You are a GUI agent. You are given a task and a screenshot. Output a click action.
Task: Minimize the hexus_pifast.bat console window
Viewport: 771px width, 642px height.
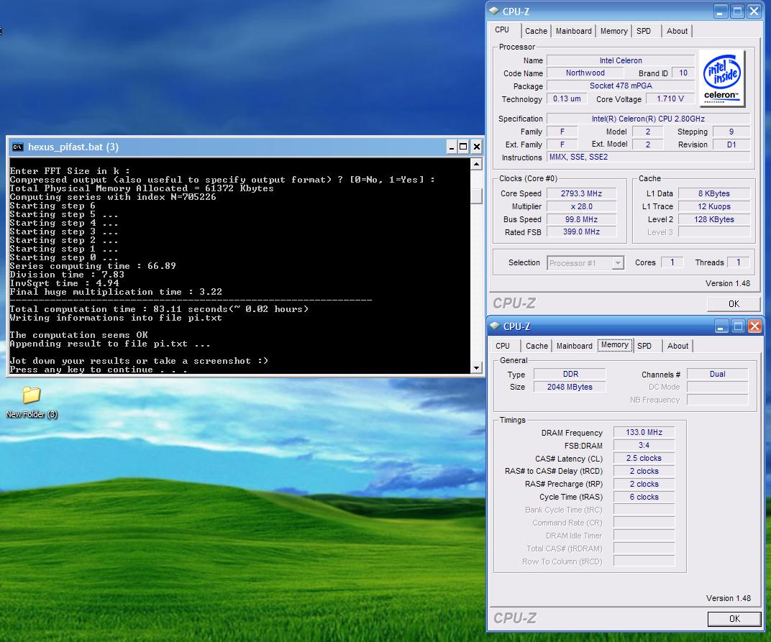[452, 147]
